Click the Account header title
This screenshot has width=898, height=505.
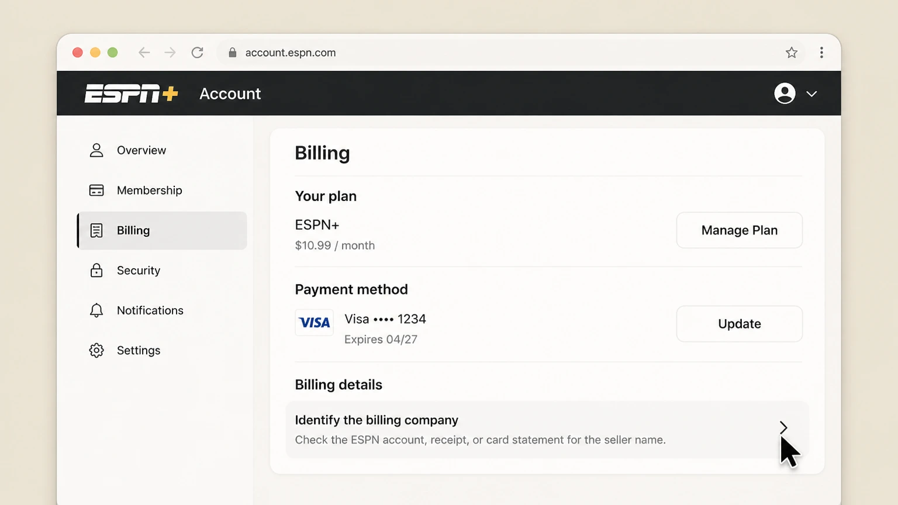(x=230, y=94)
